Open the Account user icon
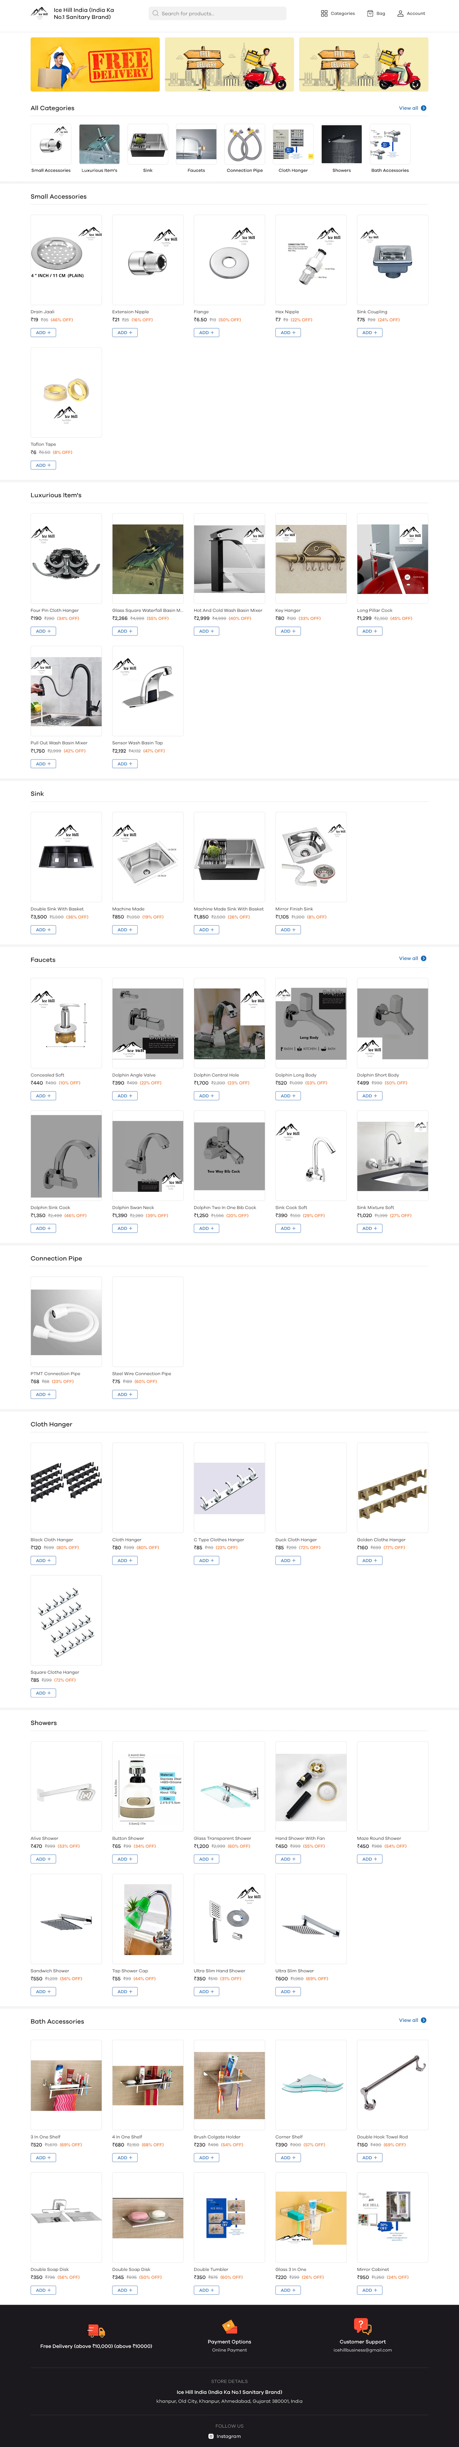Viewport: 459px width, 2447px height. tap(400, 13)
